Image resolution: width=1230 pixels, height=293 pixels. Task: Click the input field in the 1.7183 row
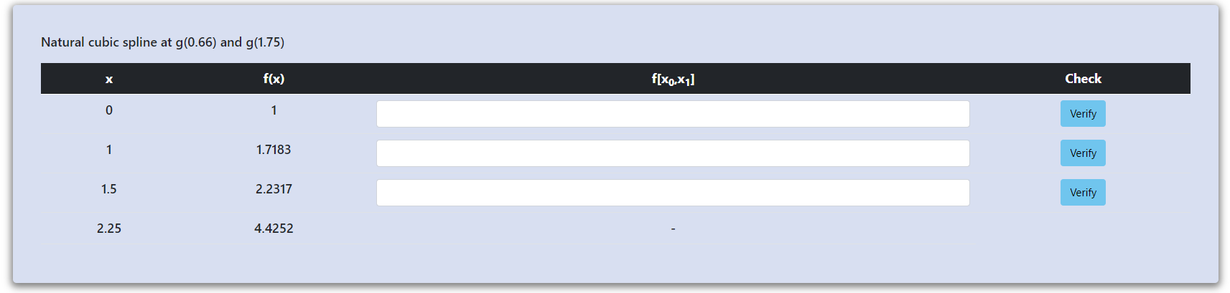[672, 153]
